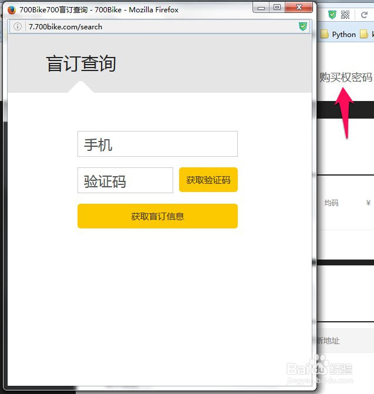Click the 验证码 verification code field
Image resolution: width=374 pixels, height=394 pixels.
tap(125, 180)
